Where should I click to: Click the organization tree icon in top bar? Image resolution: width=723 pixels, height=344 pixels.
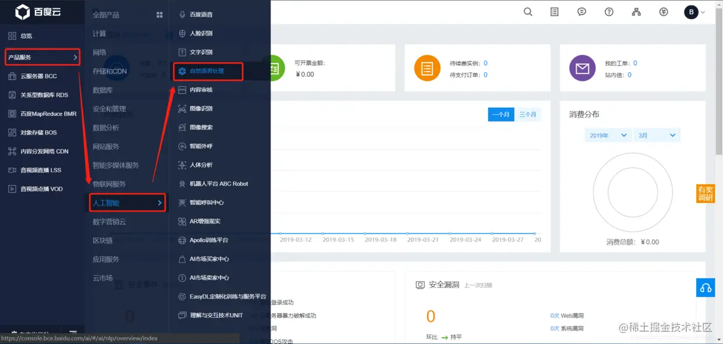(x=636, y=12)
